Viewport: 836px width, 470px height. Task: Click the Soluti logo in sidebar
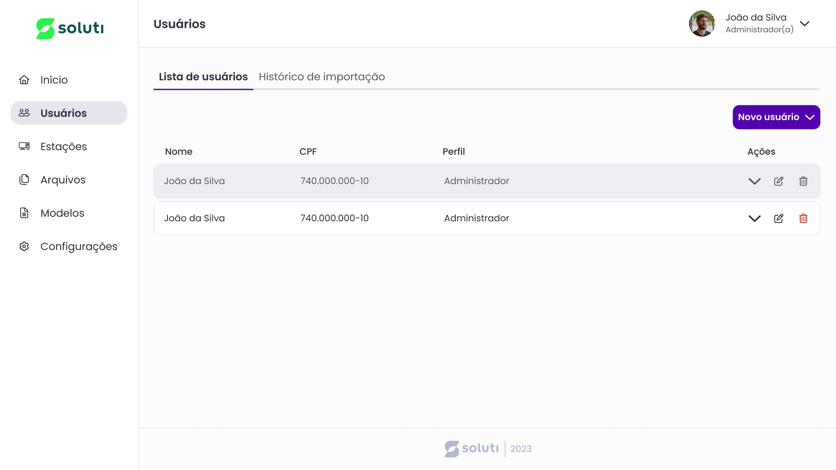(70, 28)
